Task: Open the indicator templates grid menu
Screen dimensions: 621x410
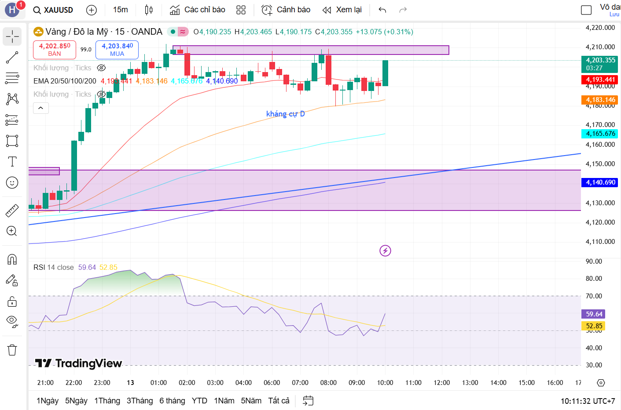Action: [x=241, y=10]
